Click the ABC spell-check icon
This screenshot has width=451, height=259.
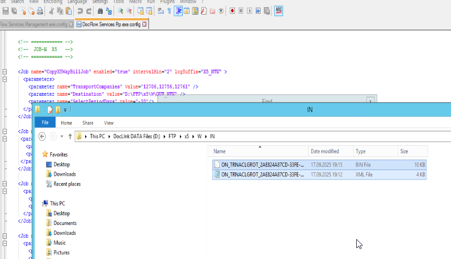278,11
